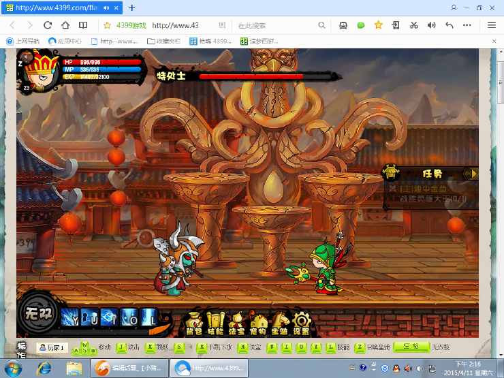Open the 宠物 pet menu
The image size is (504, 378).
(257, 323)
